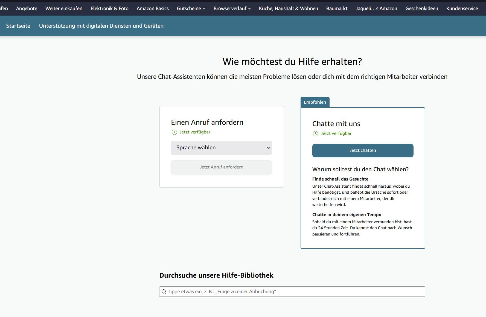Viewport: 486px width, 317px height.
Task: Open Elektronik & Foto category
Action: tap(109, 8)
